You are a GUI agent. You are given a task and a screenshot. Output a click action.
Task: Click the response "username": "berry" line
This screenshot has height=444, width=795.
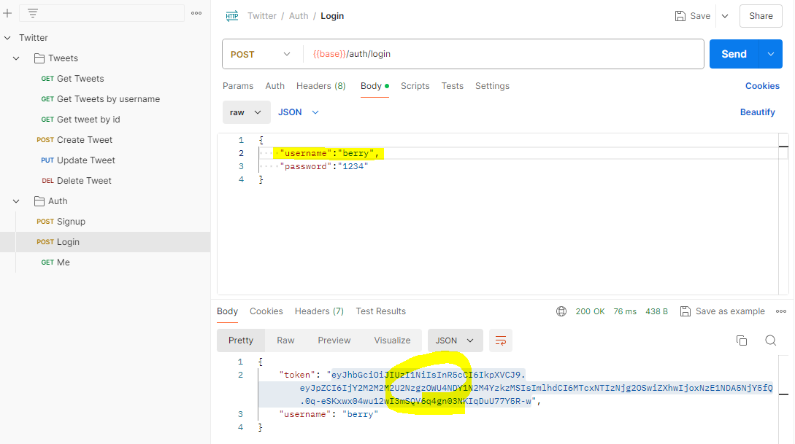click(x=329, y=415)
